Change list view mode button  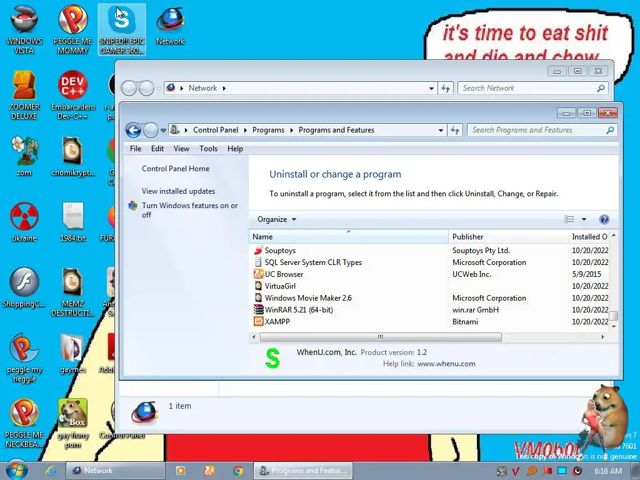(x=569, y=219)
